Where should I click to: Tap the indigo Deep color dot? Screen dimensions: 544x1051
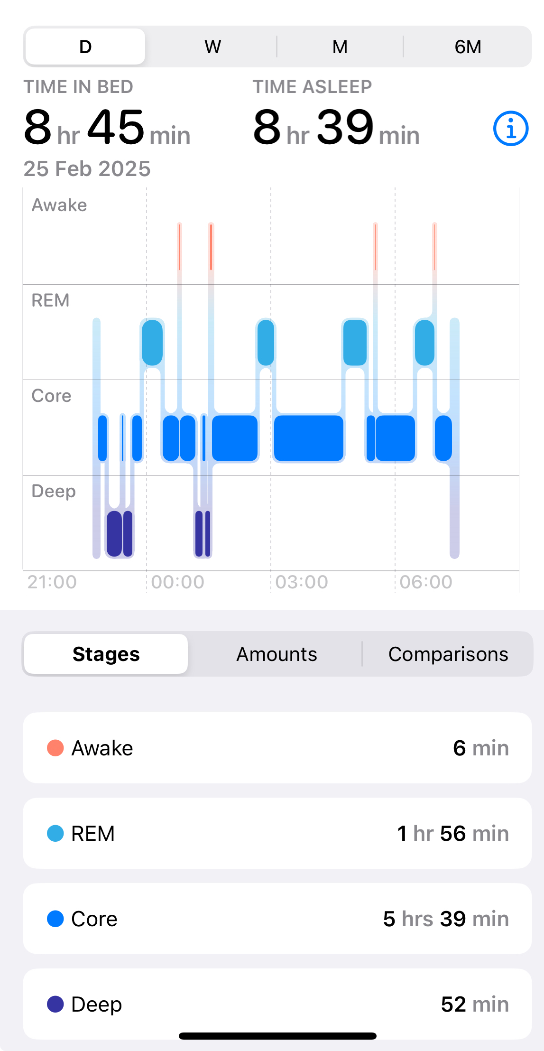[x=55, y=1004]
